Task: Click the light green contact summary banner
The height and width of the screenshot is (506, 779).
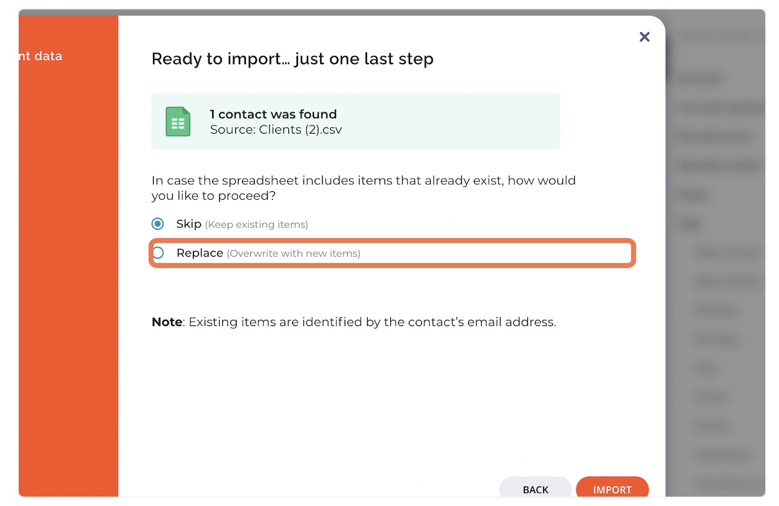Action: [x=356, y=121]
